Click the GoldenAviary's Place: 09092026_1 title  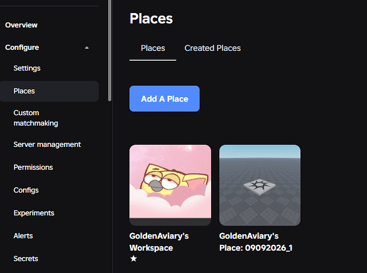click(256, 242)
